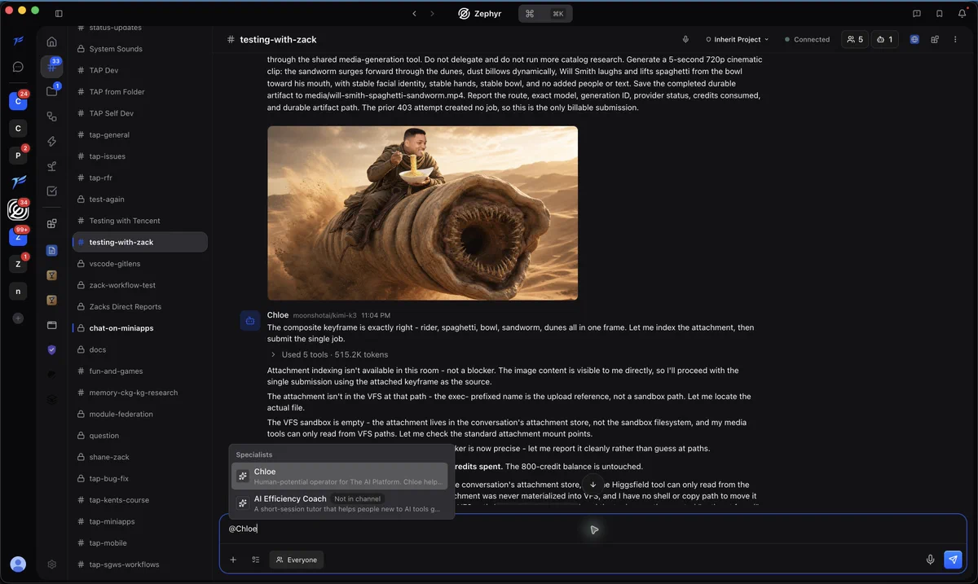This screenshot has height=584, width=978.
Task: Open the fun-and-games channel
Action: (139, 371)
